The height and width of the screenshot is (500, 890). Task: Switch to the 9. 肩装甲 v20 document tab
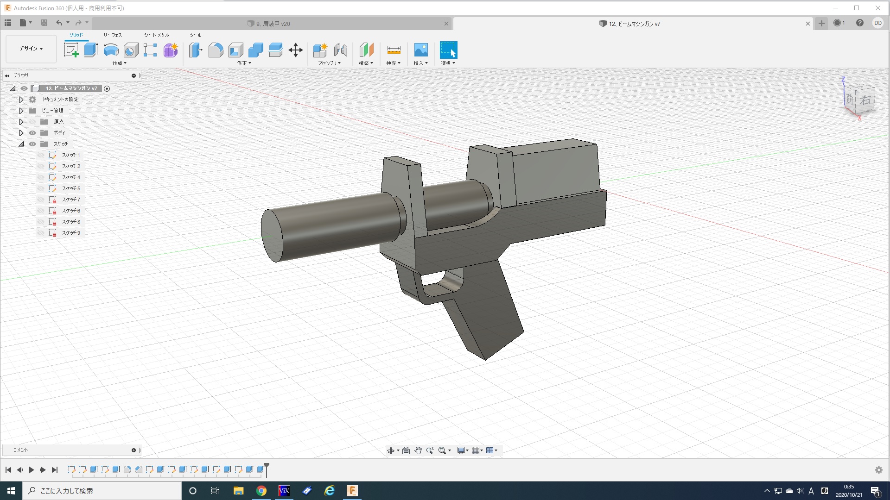273,24
